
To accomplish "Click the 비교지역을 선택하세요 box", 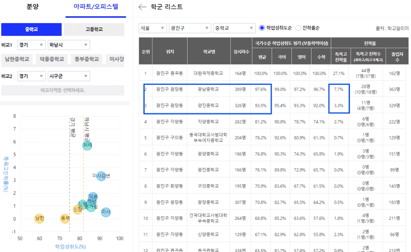I will [63, 90].
